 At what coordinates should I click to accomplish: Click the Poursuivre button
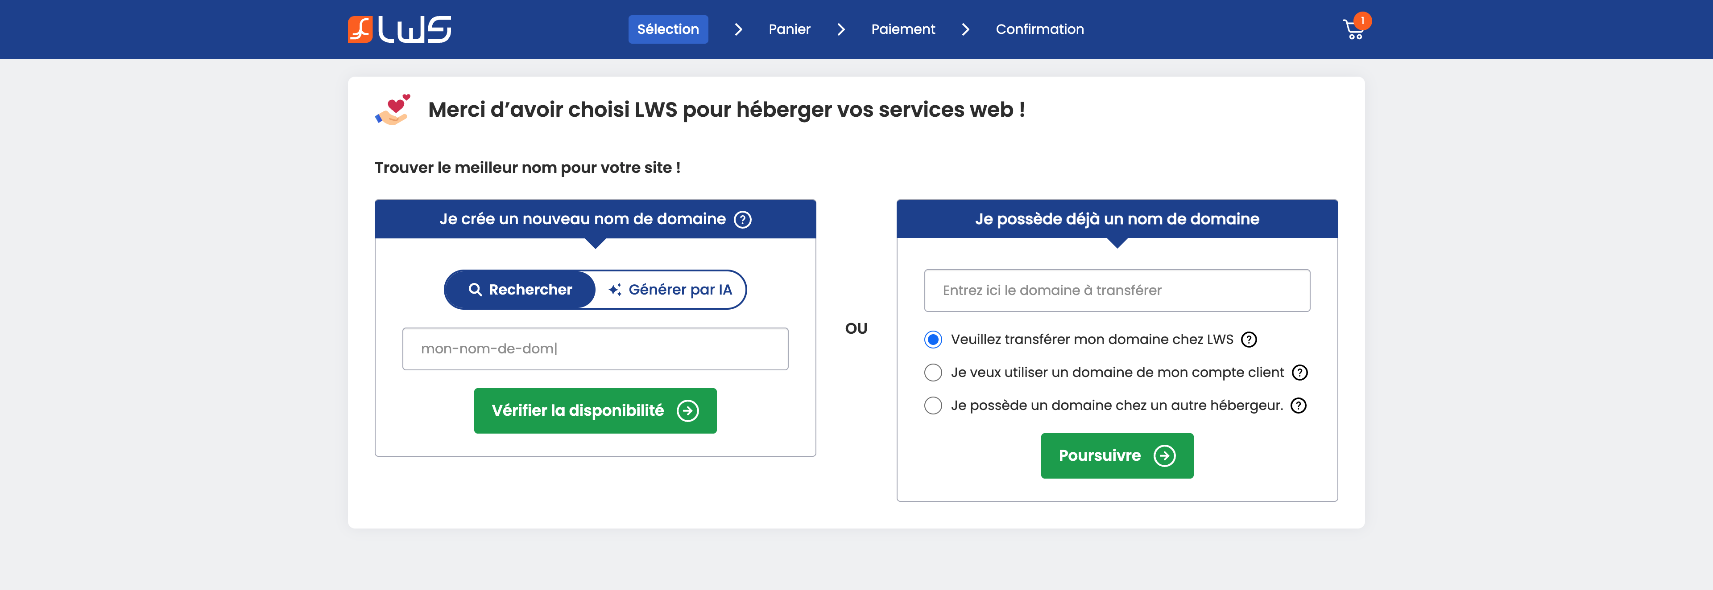pos(1117,456)
